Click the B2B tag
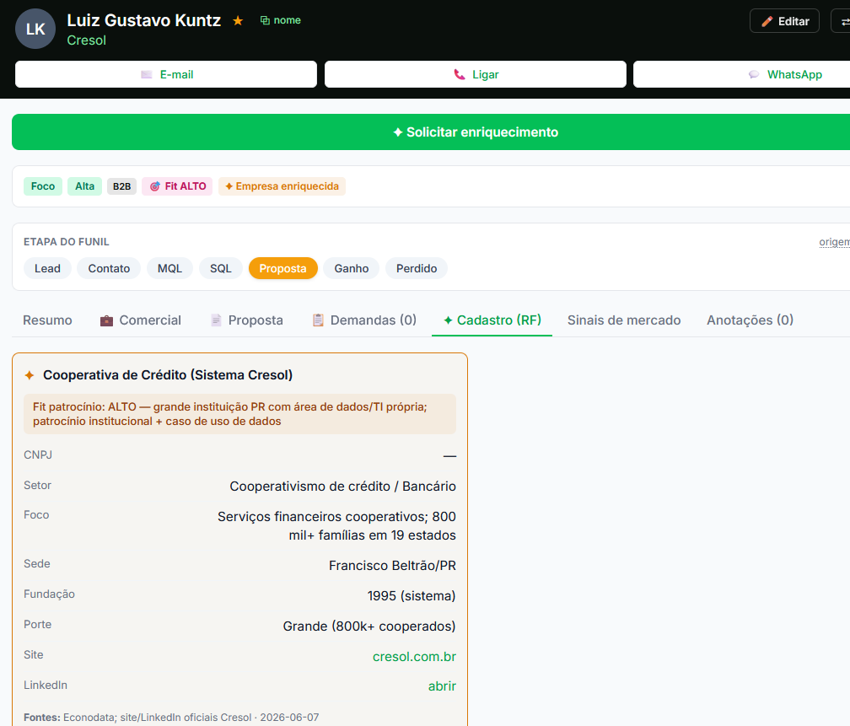 pos(121,186)
